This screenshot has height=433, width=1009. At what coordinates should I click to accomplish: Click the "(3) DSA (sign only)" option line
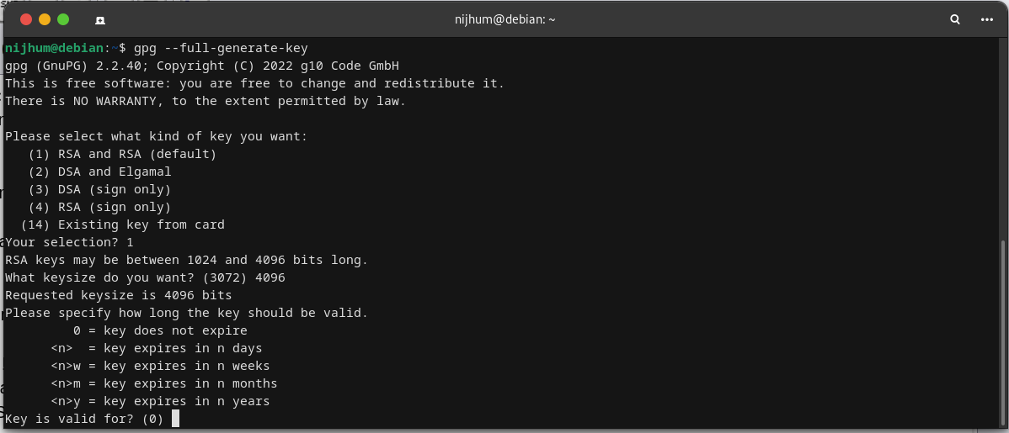(x=99, y=189)
